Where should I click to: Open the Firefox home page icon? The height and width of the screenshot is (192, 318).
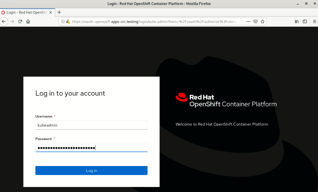28,21
